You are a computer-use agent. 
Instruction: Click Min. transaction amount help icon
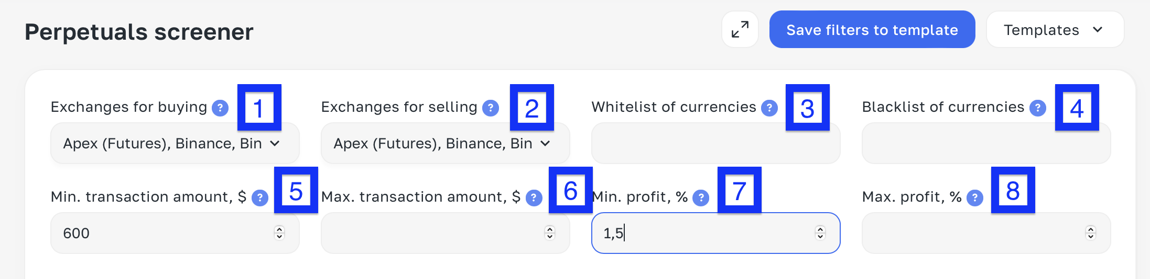click(260, 198)
